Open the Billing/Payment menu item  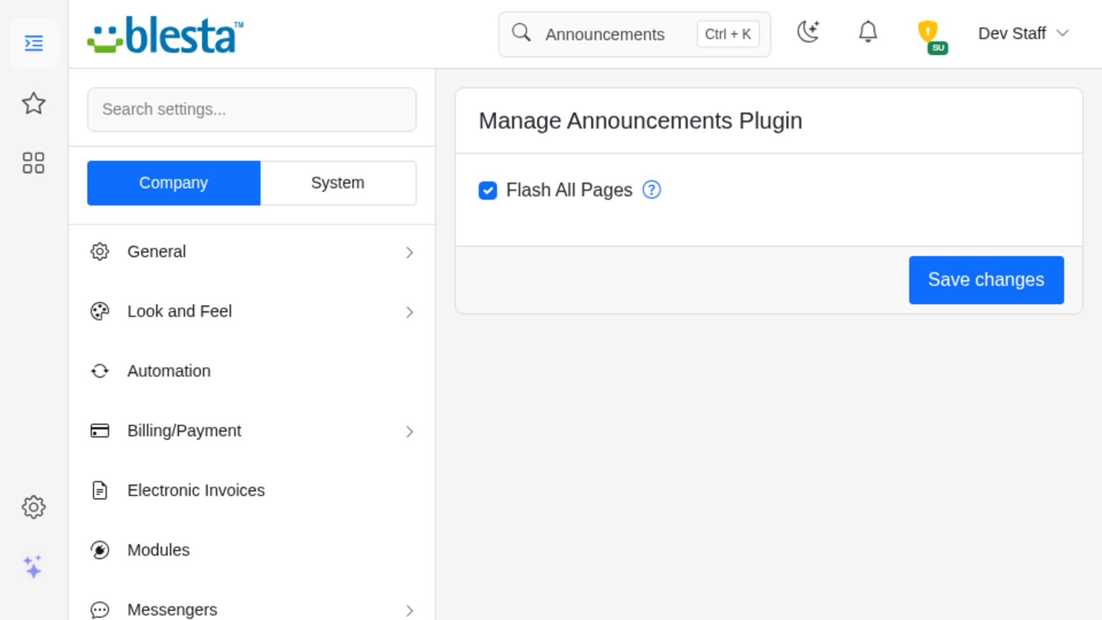point(252,431)
